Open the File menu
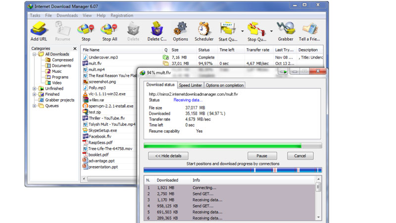Viewport: 396px width, 223px height. point(49,15)
